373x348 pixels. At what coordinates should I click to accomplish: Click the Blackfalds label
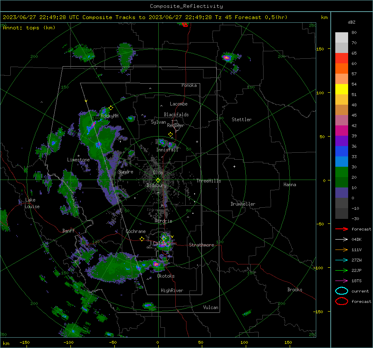point(176,115)
